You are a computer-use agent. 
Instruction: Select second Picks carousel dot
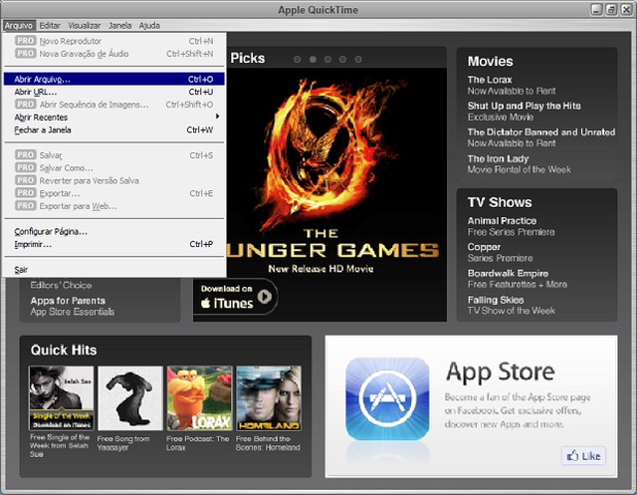point(313,60)
